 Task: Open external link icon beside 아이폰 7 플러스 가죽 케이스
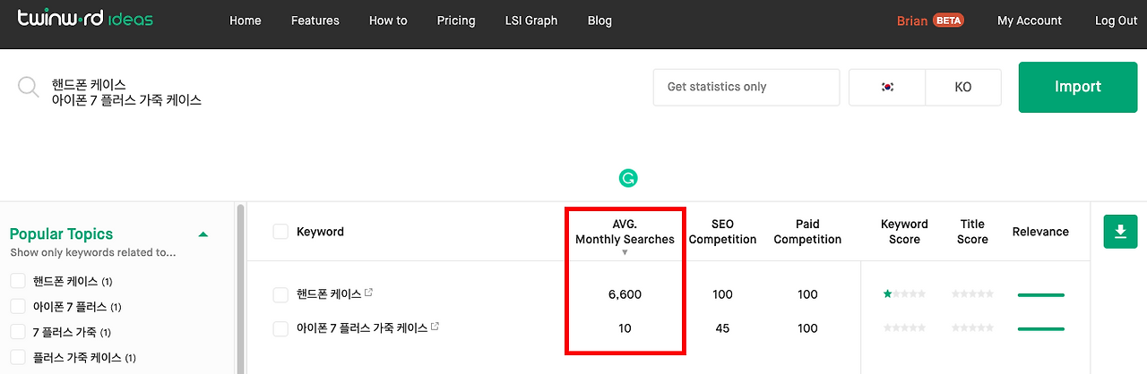(436, 327)
